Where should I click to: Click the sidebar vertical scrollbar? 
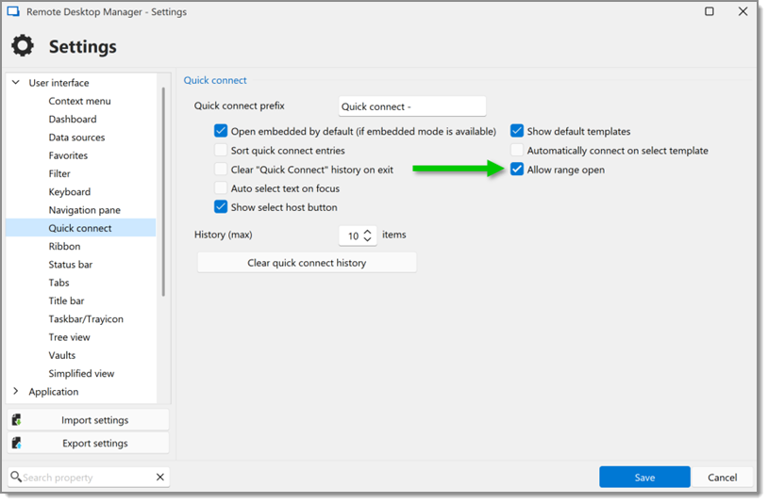coord(163,192)
